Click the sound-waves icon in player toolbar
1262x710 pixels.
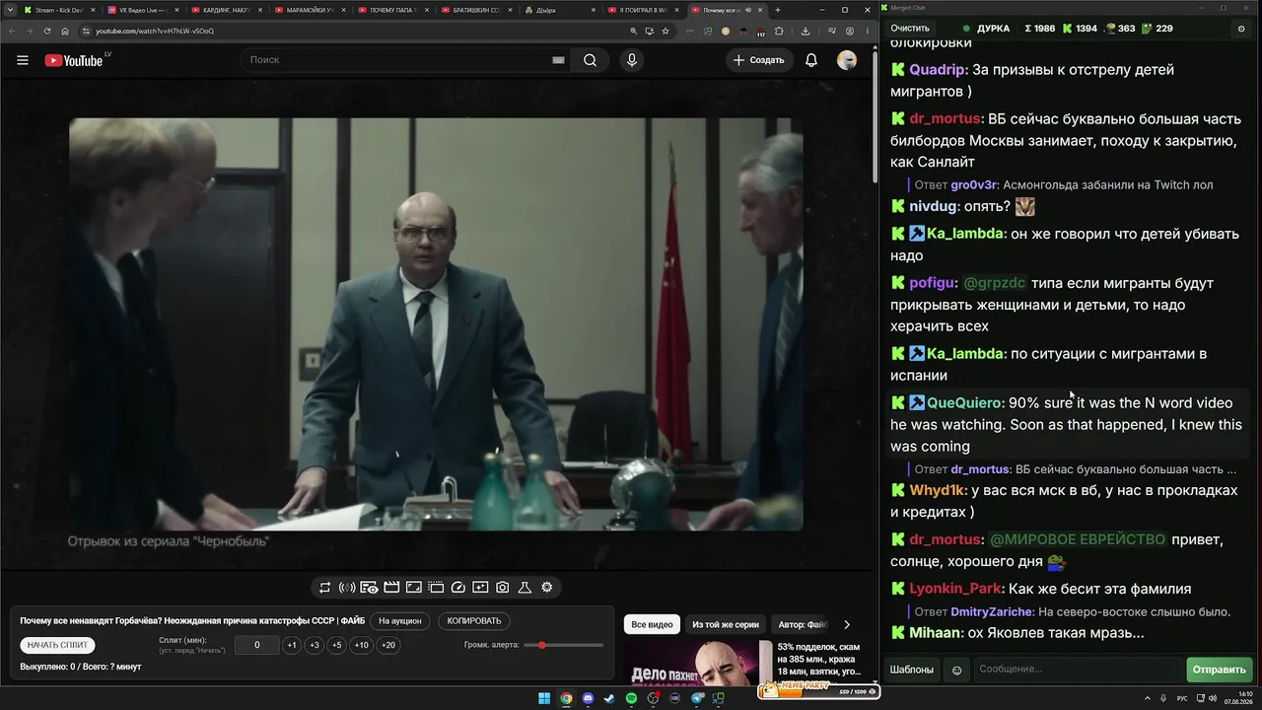tap(347, 588)
